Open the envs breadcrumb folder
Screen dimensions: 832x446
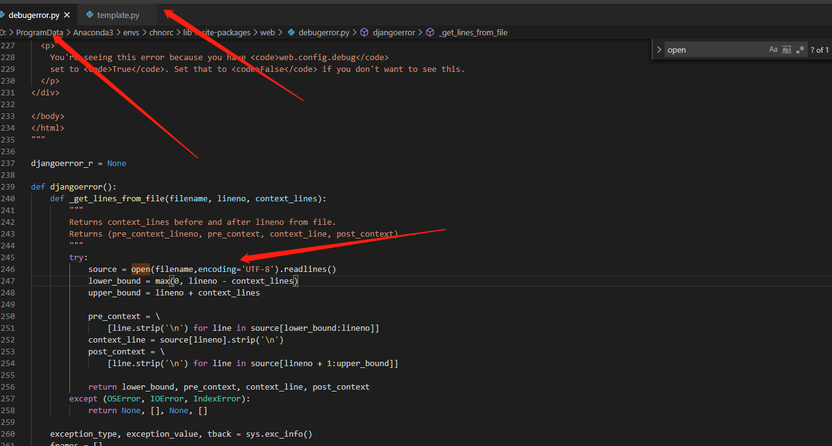(131, 32)
